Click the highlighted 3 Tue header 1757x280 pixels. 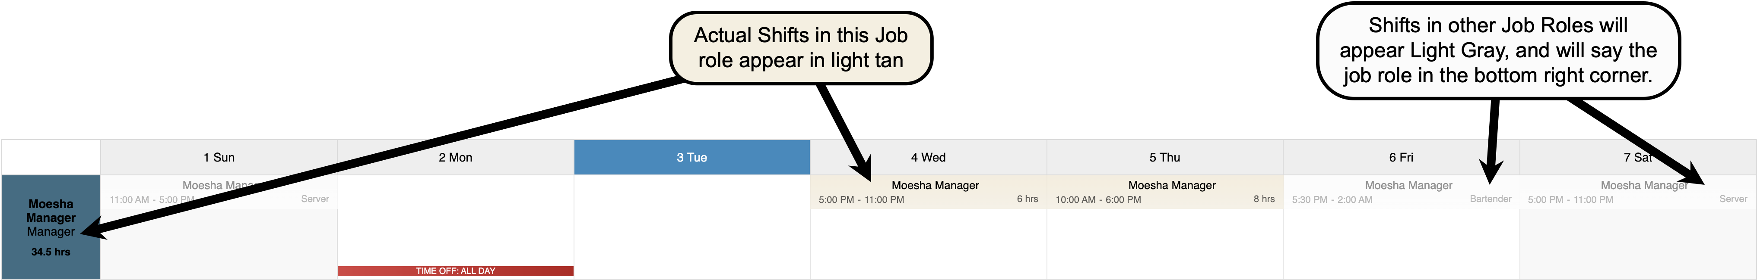pyautogui.click(x=691, y=158)
